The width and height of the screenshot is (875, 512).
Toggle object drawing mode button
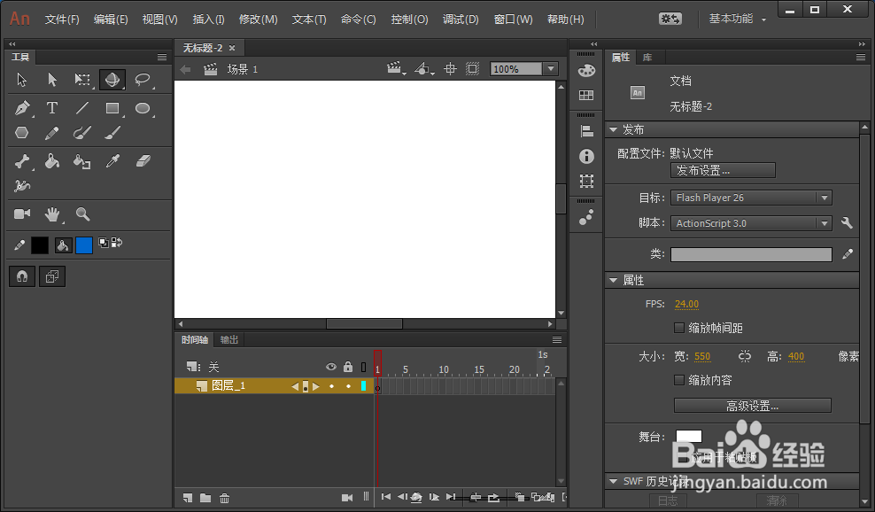[x=52, y=276]
